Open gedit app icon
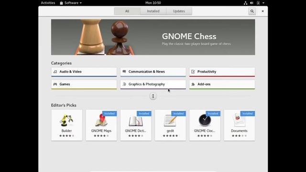 [170, 121]
